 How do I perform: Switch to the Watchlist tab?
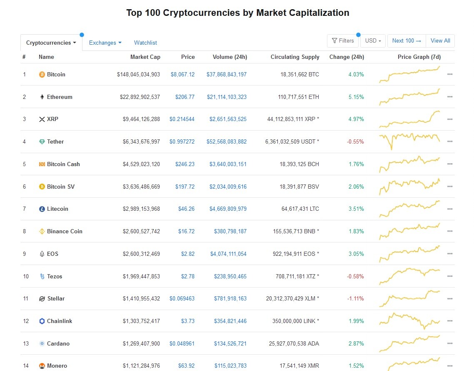click(145, 43)
